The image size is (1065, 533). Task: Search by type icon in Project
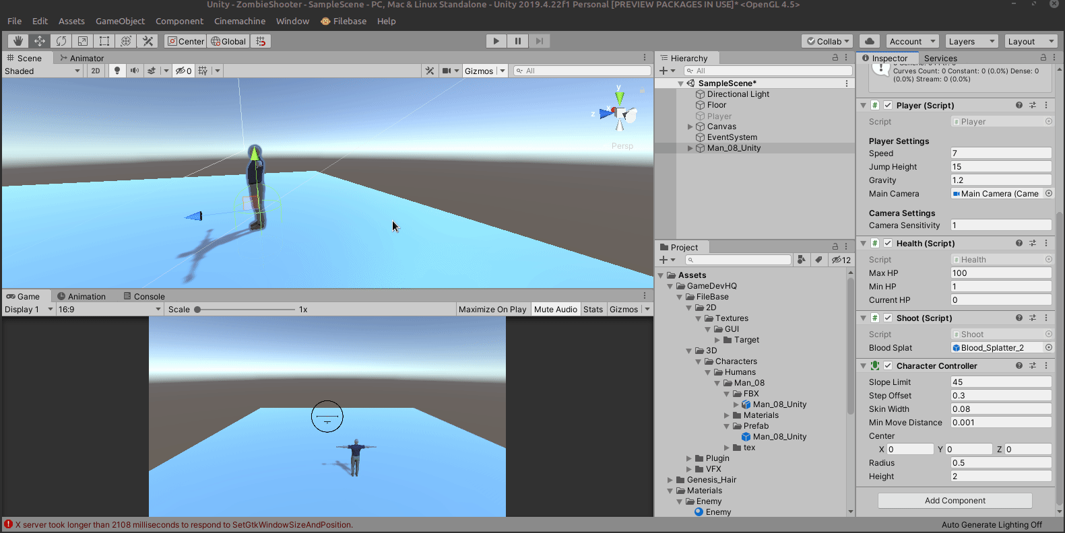pos(801,260)
